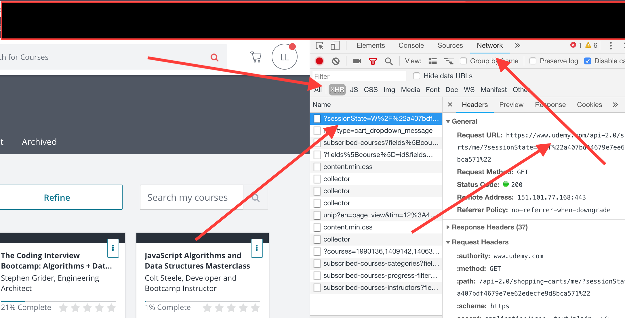Open the network search magnifier

(x=389, y=61)
